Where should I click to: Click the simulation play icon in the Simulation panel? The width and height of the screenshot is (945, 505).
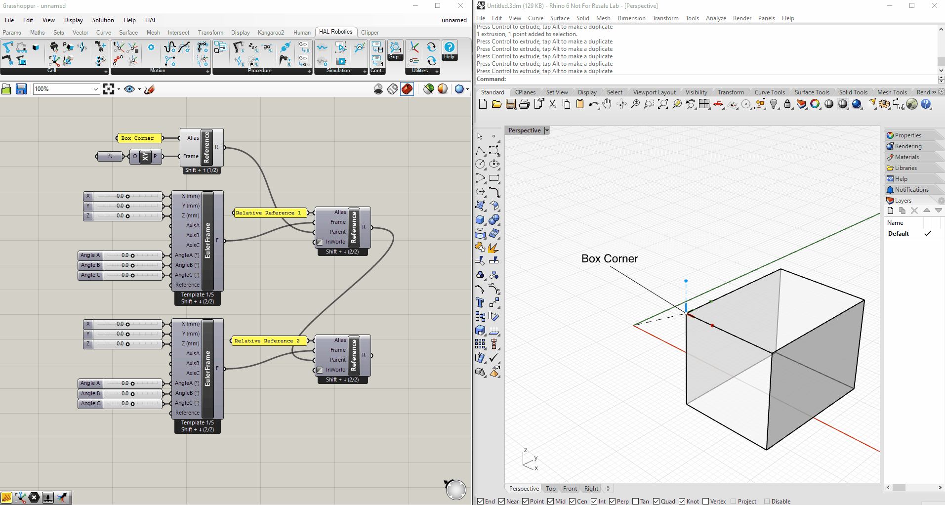(x=341, y=61)
